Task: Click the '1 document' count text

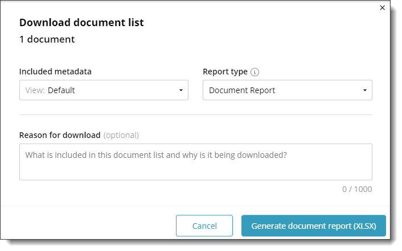Action: (x=47, y=39)
